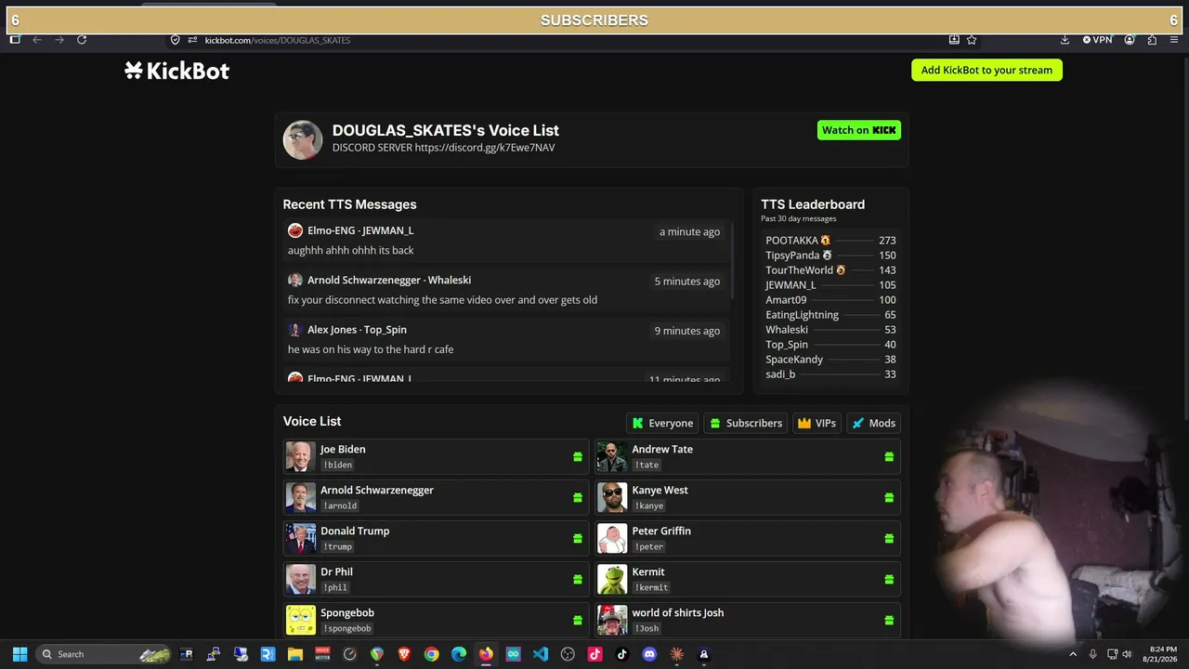Open Elmo-ENG message from a minute ago
Image resolution: width=1189 pixels, height=669 pixels.
pyautogui.click(x=506, y=241)
